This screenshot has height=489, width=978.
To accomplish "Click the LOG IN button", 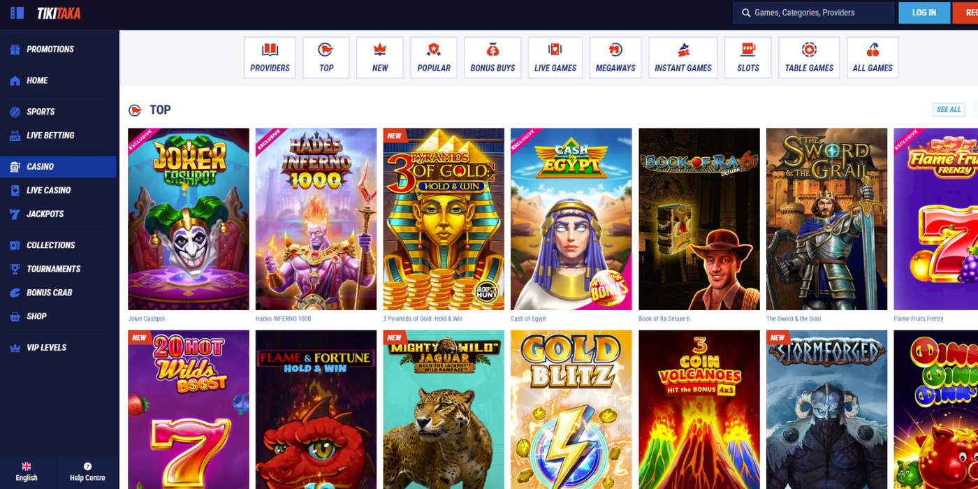I will coord(924,13).
